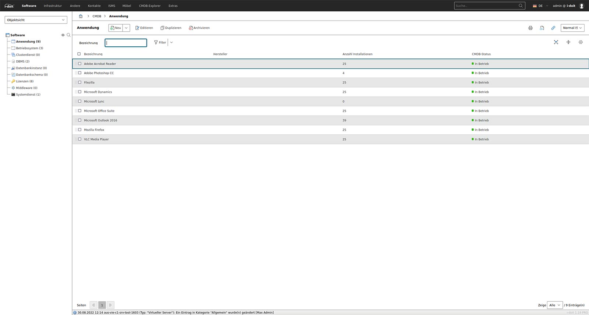The width and height of the screenshot is (589, 315).
Task: Expand the dropdown arrow next to Neu
Action: tap(126, 28)
